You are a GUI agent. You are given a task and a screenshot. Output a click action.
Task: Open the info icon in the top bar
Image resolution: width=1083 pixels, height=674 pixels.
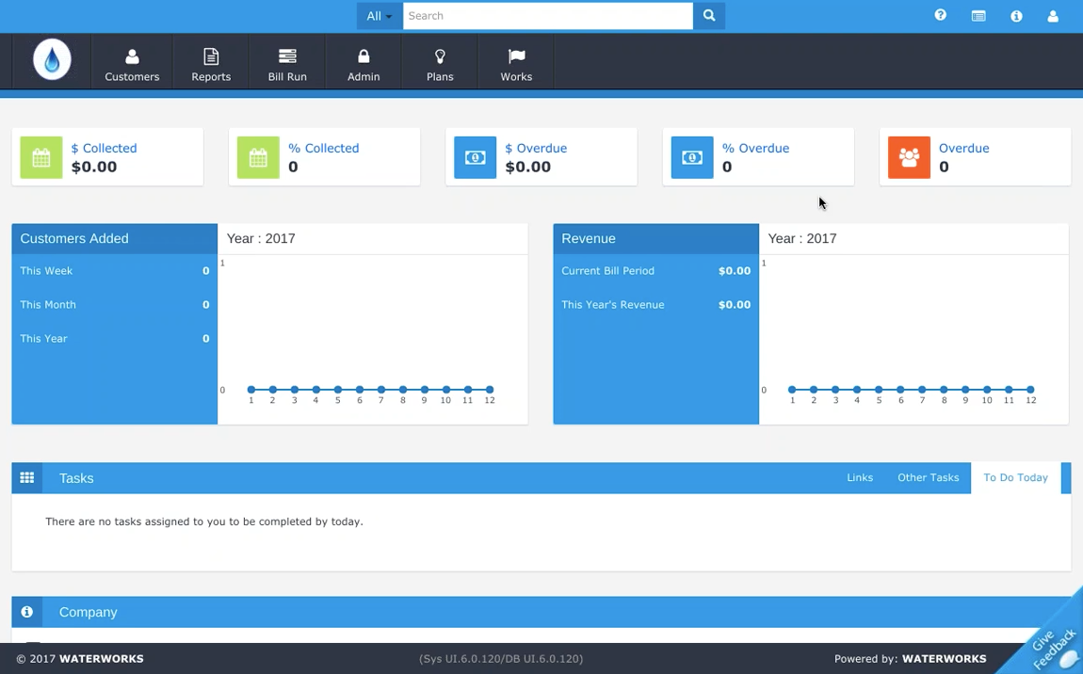[1016, 15]
